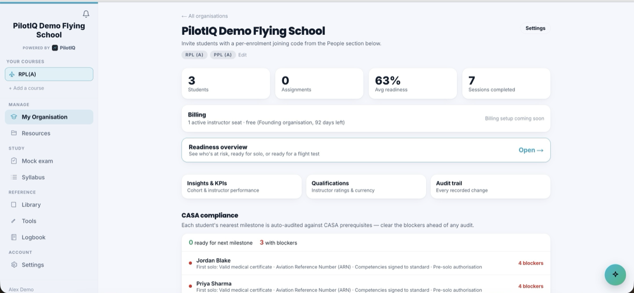This screenshot has height=293, width=634.
Task: Open Tools in the sidebar
Action: tap(49, 221)
